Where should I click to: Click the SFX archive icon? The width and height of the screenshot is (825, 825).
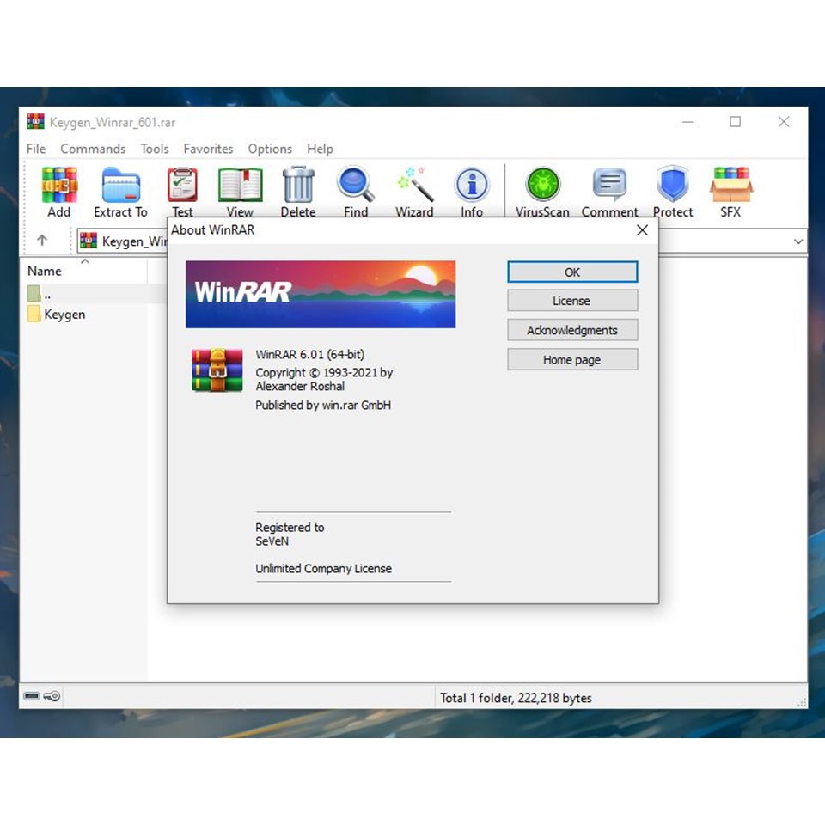pos(730,186)
